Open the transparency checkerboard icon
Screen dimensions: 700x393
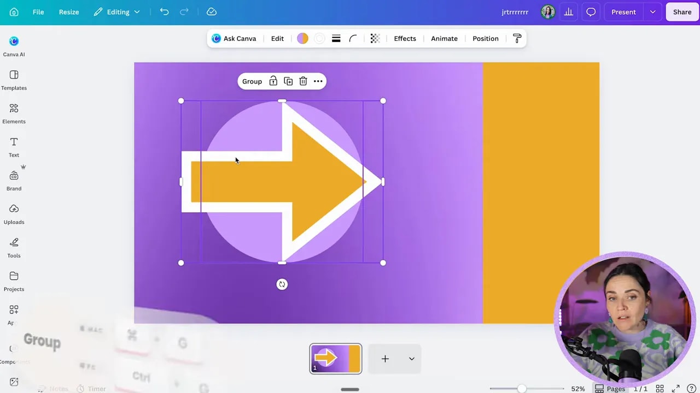375,38
